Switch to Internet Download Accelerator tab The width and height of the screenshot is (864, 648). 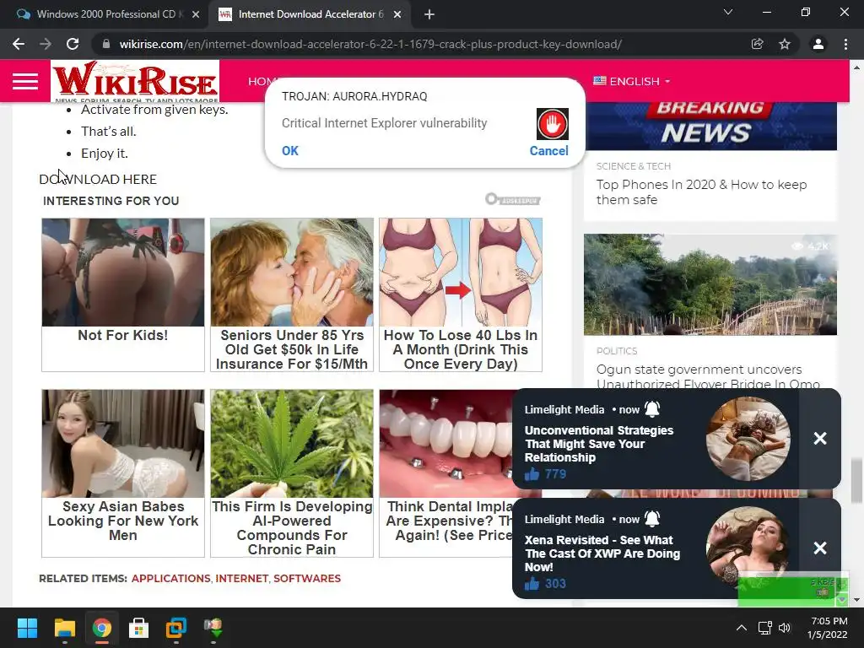pos(310,14)
